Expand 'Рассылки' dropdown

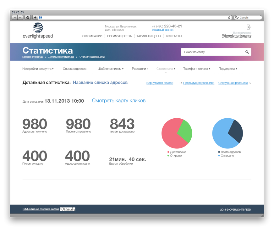click(140, 69)
